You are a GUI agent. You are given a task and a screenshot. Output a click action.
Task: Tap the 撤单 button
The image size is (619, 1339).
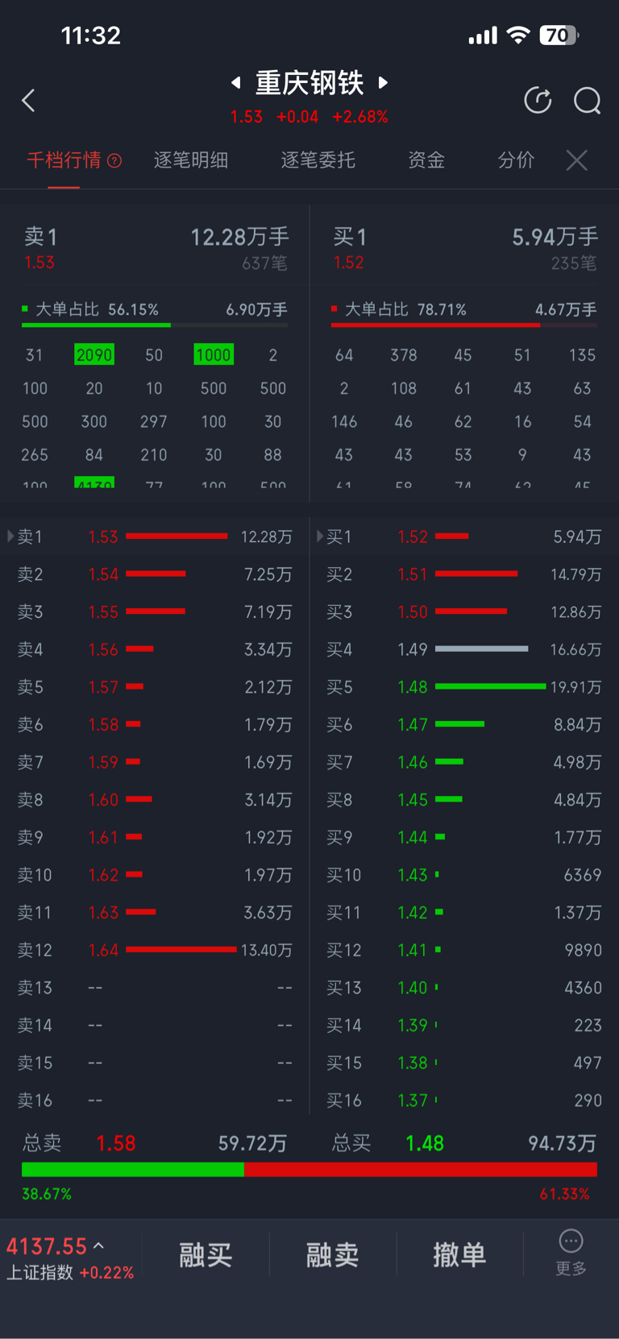pos(459,1254)
